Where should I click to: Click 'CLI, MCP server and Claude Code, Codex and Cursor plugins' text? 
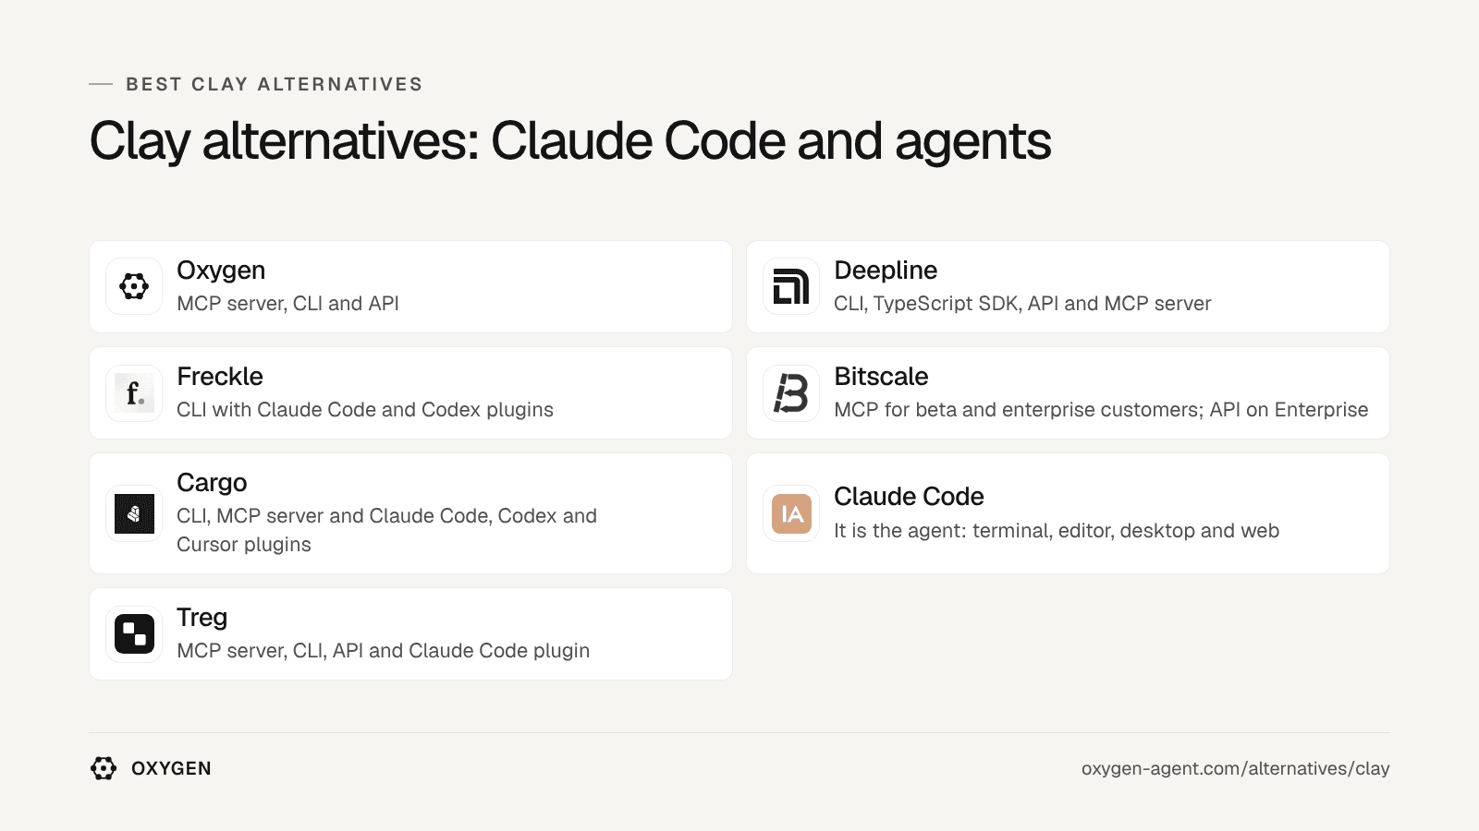[x=386, y=530]
